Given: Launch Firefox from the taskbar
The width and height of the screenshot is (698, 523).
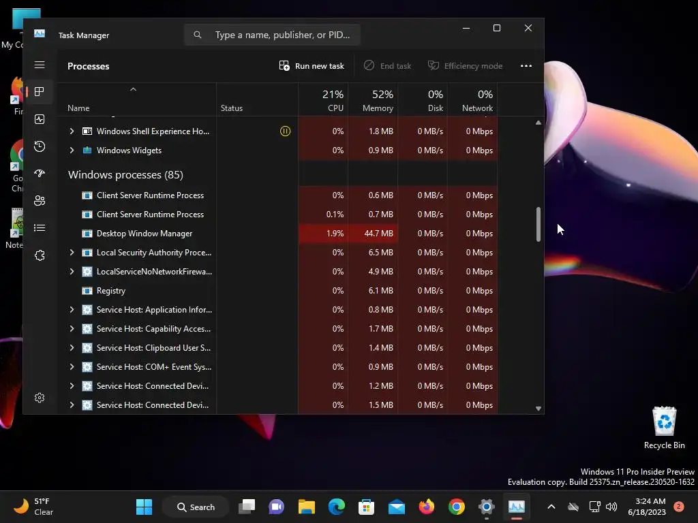Looking at the screenshot, I should tap(427, 507).
